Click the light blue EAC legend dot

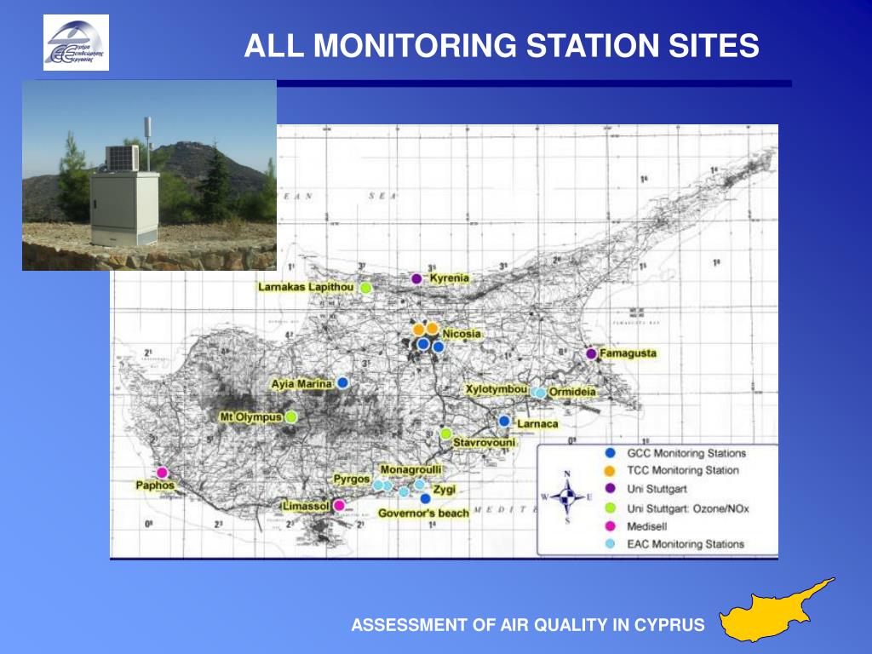click(x=610, y=544)
